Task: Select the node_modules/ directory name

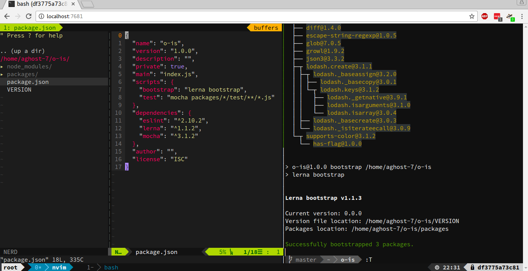Action: [x=29, y=66]
